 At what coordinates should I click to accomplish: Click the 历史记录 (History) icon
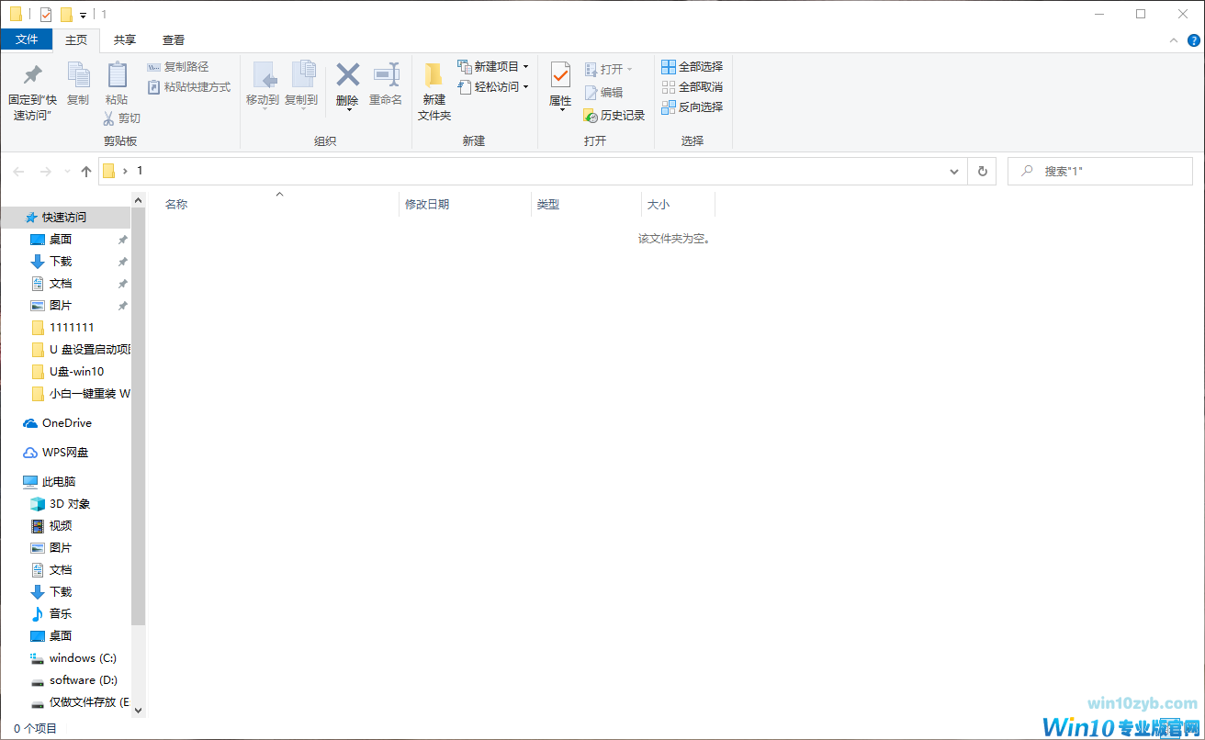(614, 115)
